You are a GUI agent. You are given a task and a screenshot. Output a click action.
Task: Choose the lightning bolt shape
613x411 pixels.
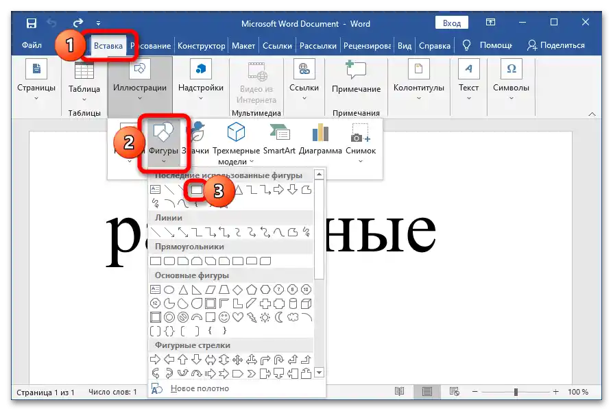pyautogui.click(x=252, y=317)
